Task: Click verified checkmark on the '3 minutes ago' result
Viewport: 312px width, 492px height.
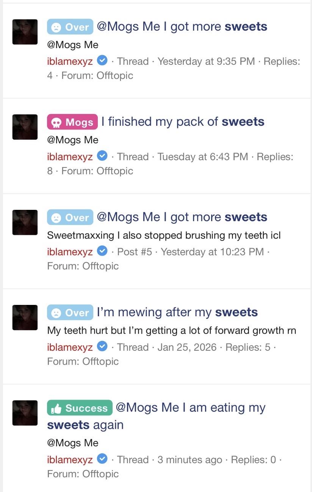Action: tap(102, 459)
